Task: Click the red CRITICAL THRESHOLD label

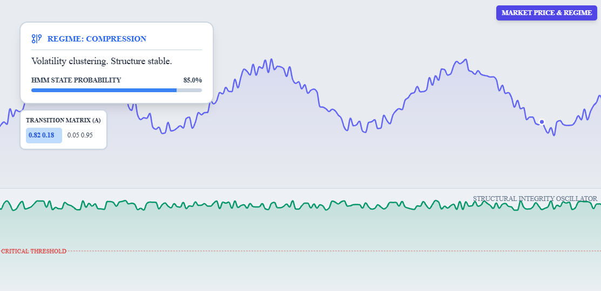Action: click(x=33, y=251)
